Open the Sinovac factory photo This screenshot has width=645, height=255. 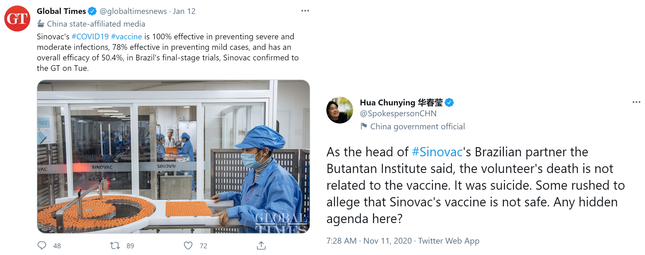tap(173, 157)
